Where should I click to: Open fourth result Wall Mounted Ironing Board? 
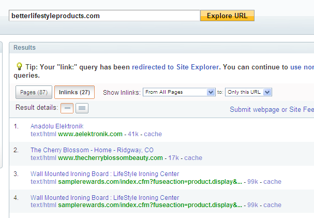click(104, 198)
